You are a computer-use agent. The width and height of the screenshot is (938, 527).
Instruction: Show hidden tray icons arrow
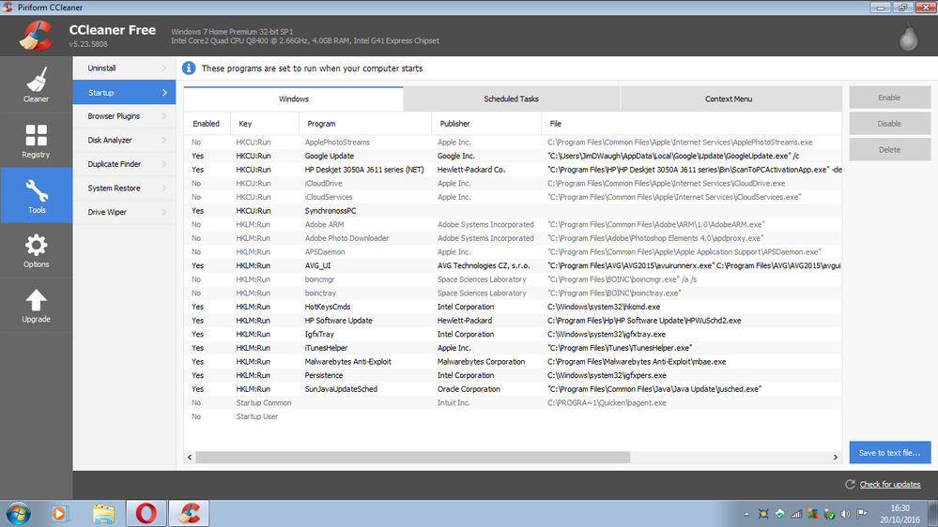pyautogui.click(x=746, y=514)
